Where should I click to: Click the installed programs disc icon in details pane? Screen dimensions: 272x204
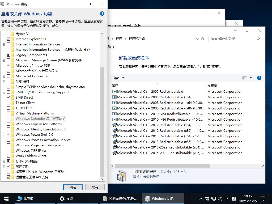tap(122, 176)
